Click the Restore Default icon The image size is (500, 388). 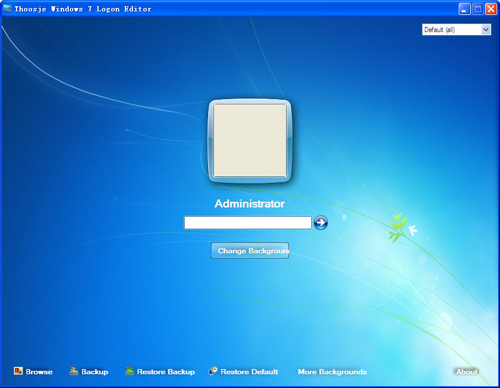point(213,371)
